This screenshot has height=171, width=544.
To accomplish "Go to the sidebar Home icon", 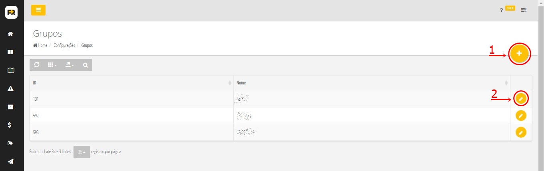I will (11, 34).
